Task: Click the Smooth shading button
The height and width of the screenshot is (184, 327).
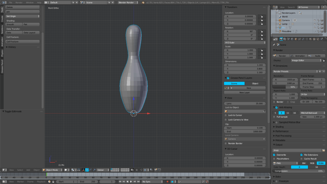Action: (x=14, y=24)
